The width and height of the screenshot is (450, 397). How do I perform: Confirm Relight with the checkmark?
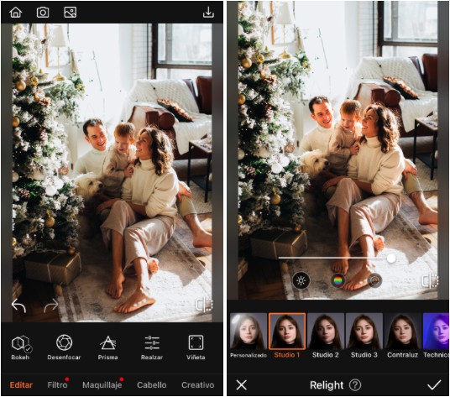point(434,385)
